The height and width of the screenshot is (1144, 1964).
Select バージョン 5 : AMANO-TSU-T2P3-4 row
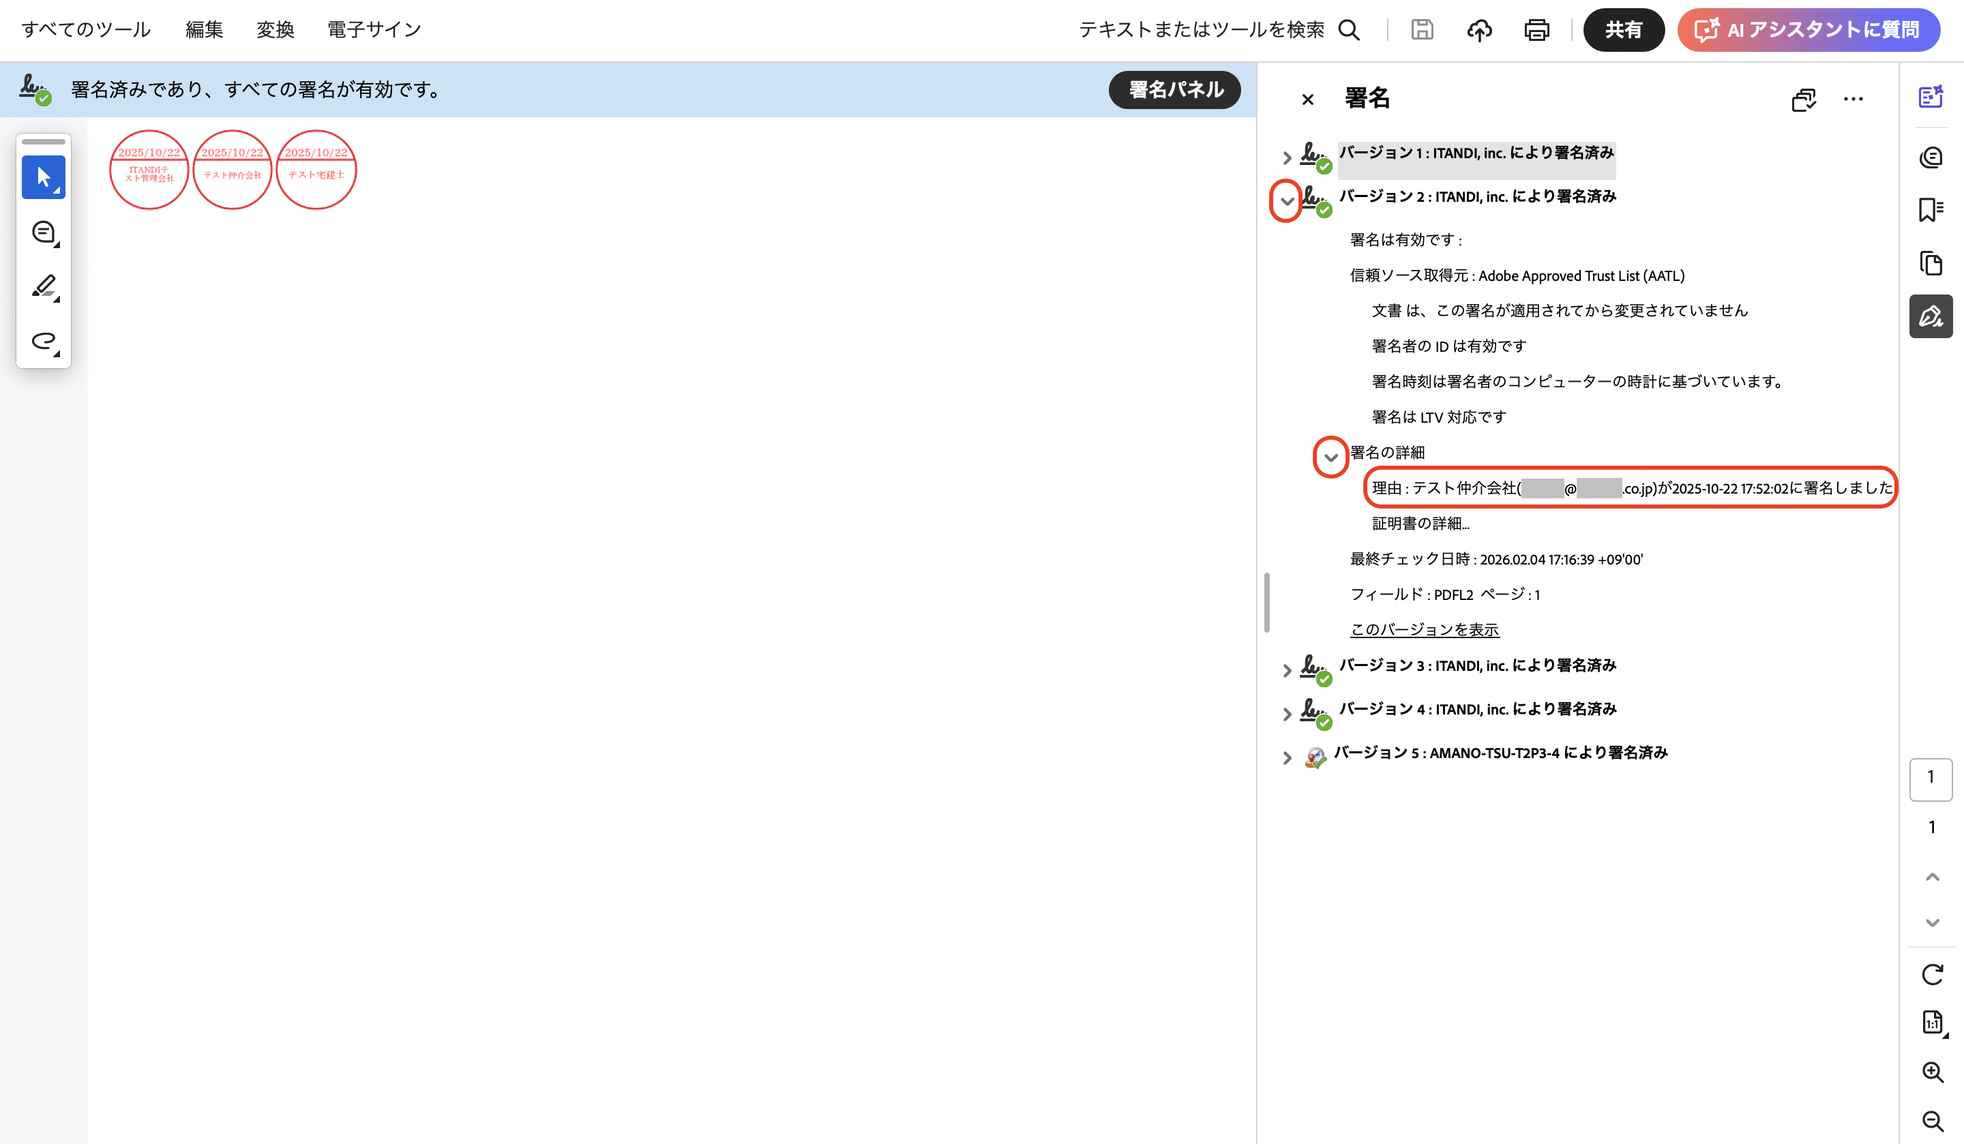click(x=1501, y=753)
